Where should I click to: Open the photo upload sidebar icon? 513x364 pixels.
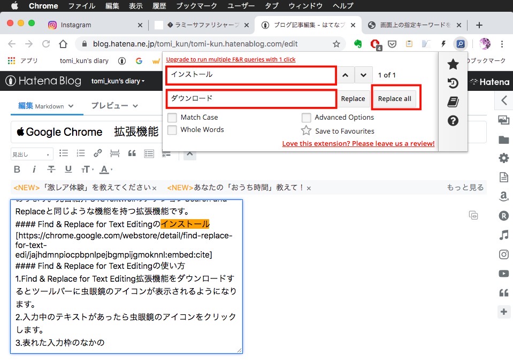504,120
